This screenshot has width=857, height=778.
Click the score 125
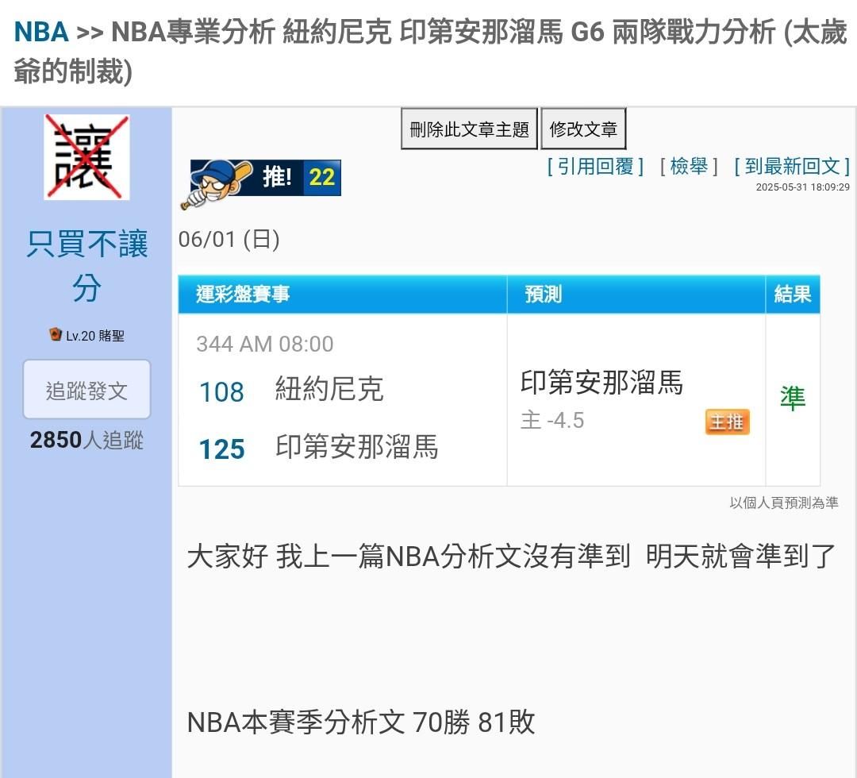(221, 449)
